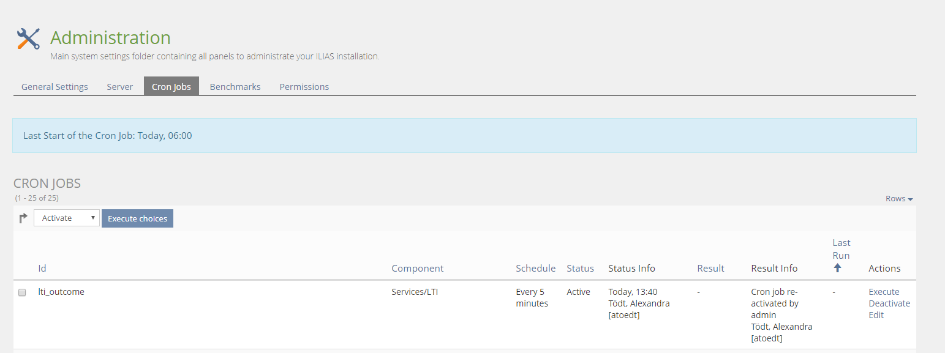This screenshot has width=945, height=353.
Task: Sort by the Status column header
Action: [580, 268]
